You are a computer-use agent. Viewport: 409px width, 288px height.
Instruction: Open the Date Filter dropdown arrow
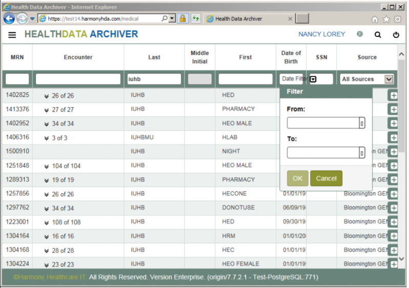[313, 79]
